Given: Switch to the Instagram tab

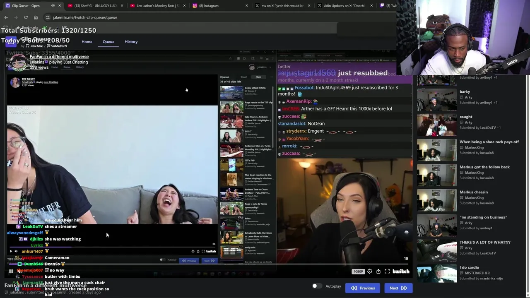Looking at the screenshot, I should pyautogui.click(x=219, y=6).
